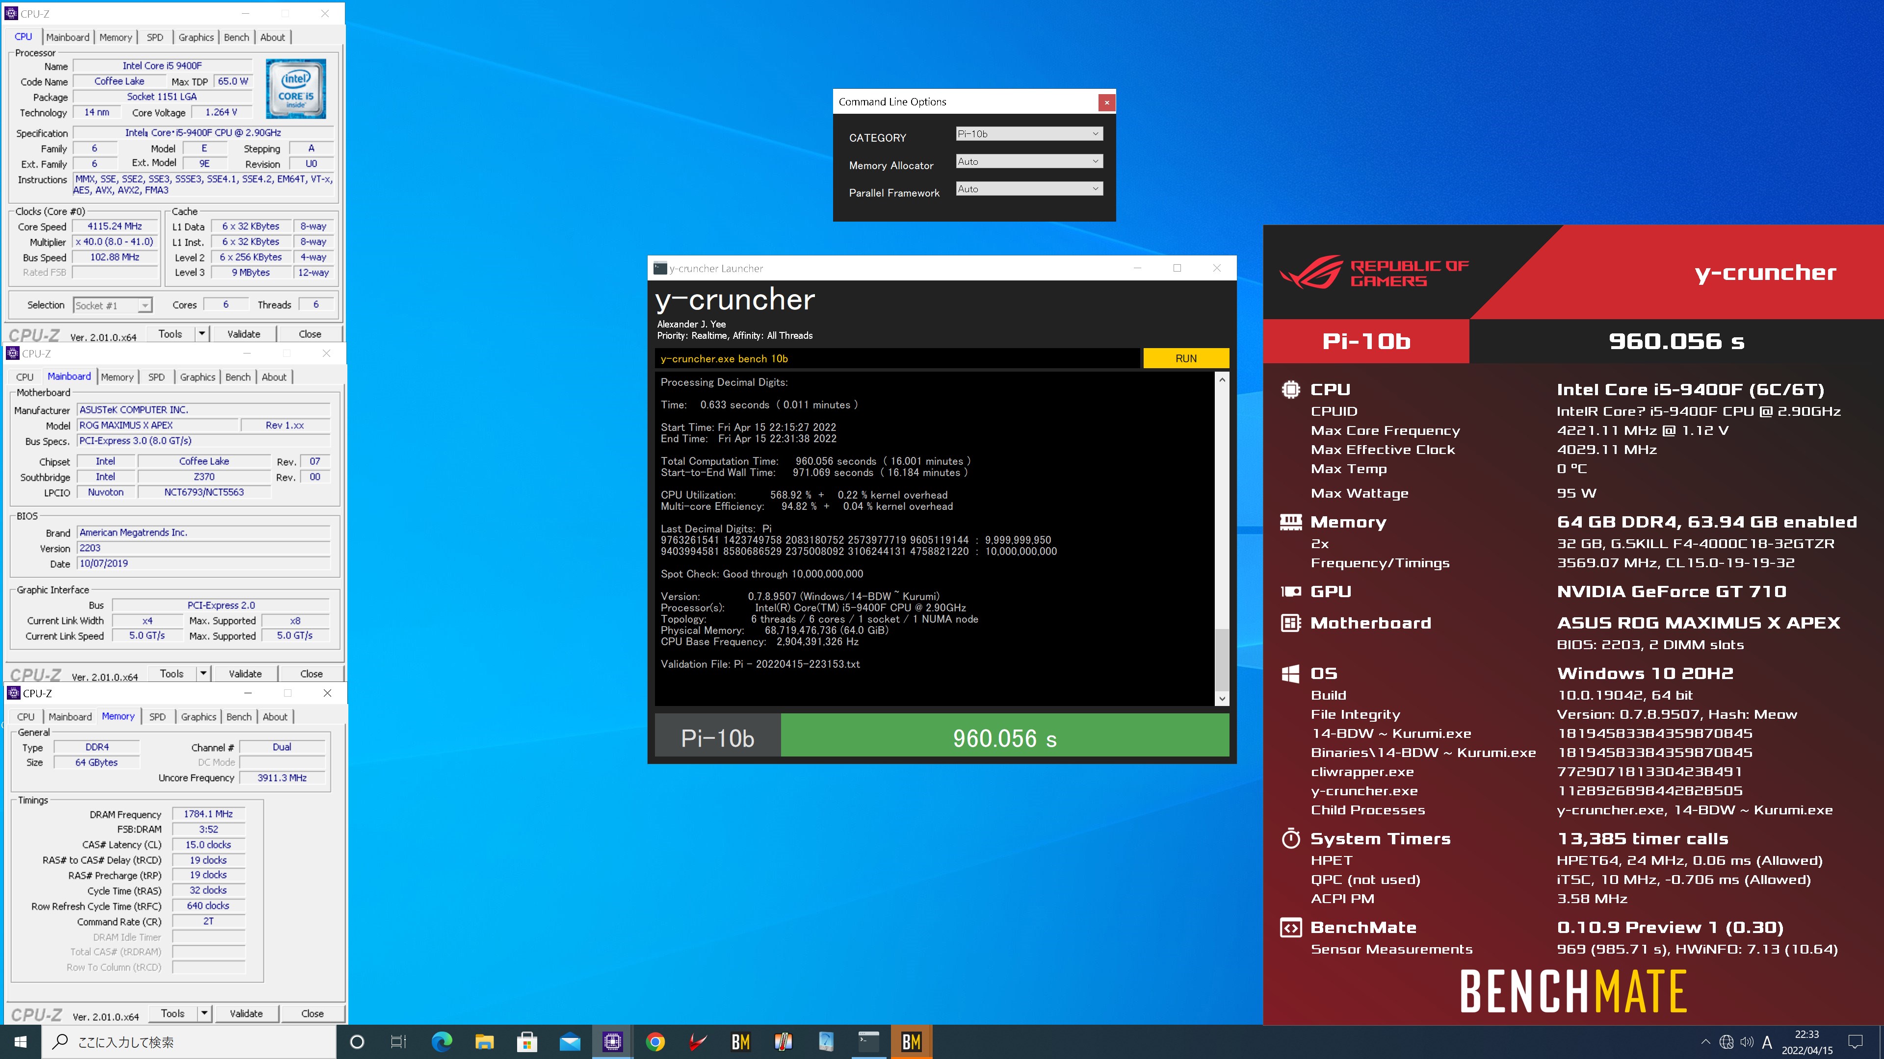
Task: Click the orange BenchMate icon on taskbar
Action: tap(911, 1041)
